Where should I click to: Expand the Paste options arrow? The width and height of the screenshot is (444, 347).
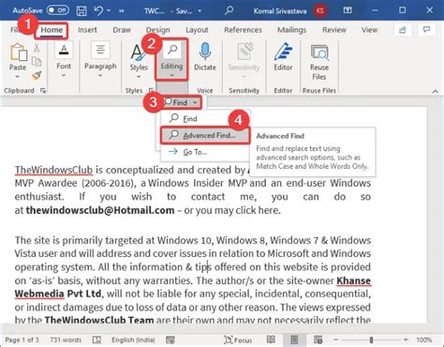click(18, 76)
